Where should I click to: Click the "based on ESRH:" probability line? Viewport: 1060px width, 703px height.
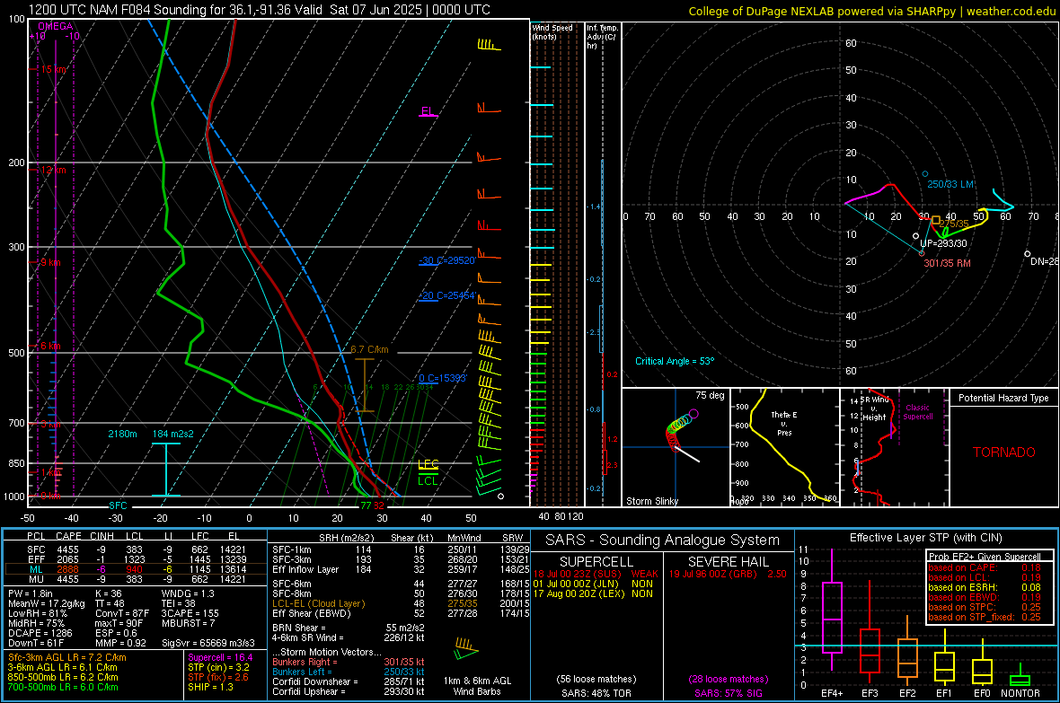click(985, 587)
